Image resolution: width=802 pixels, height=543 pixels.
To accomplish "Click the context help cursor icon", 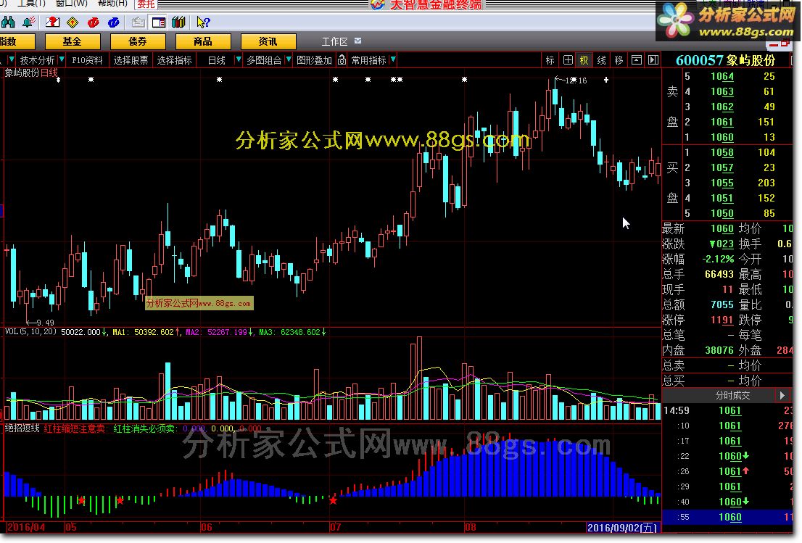I will pos(203,22).
